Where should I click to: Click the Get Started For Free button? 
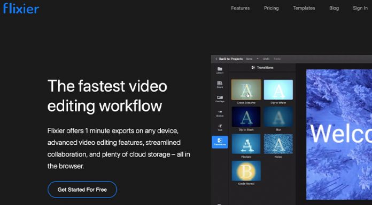click(x=82, y=190)
